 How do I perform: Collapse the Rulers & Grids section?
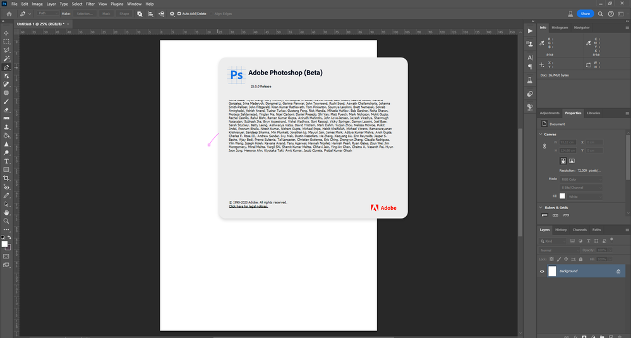(x=541, y=208)
